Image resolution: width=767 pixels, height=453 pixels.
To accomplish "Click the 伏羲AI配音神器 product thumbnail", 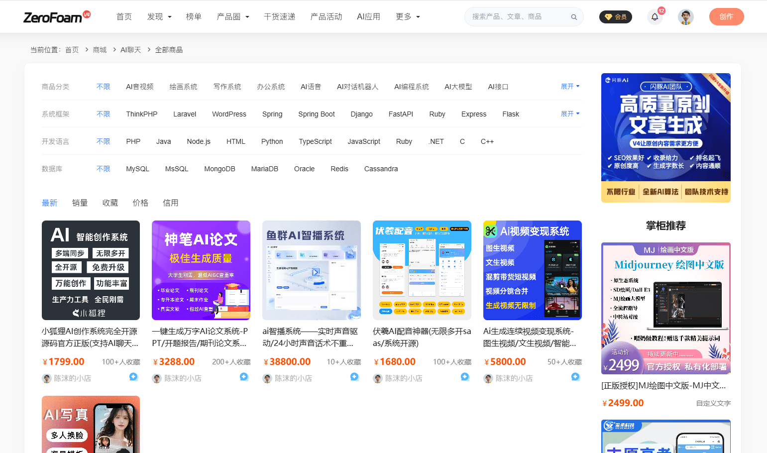I will pyautogui.click(x=422, y=270).
